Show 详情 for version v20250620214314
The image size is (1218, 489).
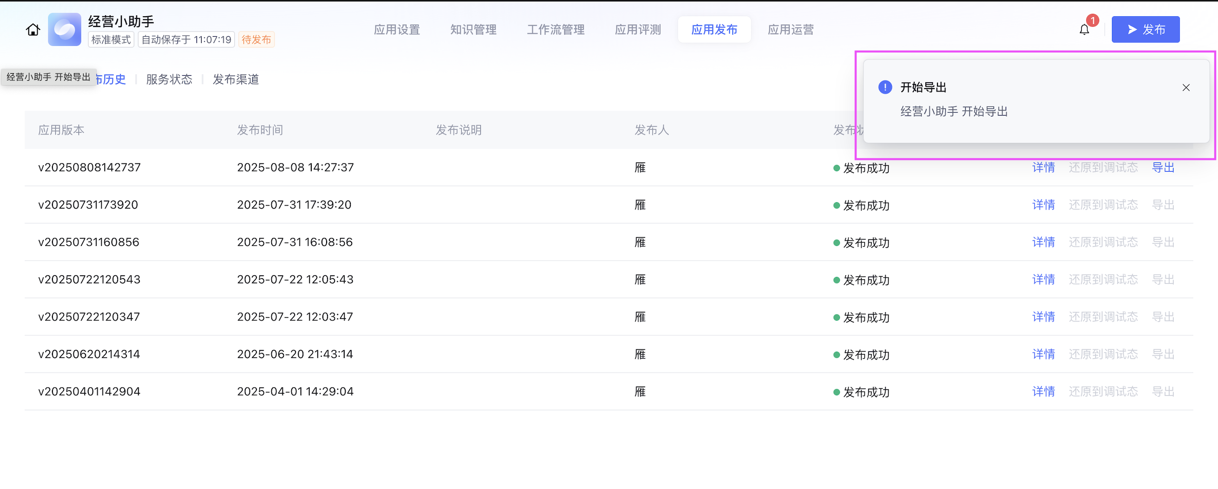tap(1043, 354)
